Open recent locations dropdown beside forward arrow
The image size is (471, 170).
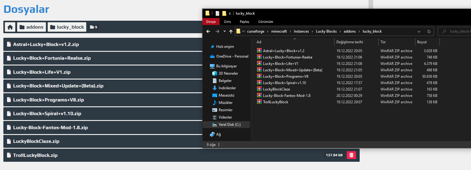[x=224, y=31]
